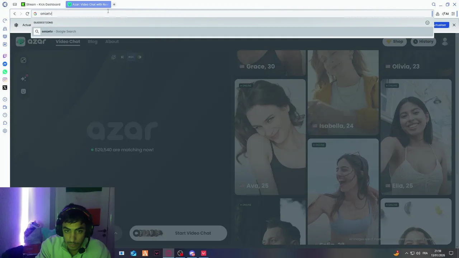Open the Windows notification center

[x=451, y=253]
